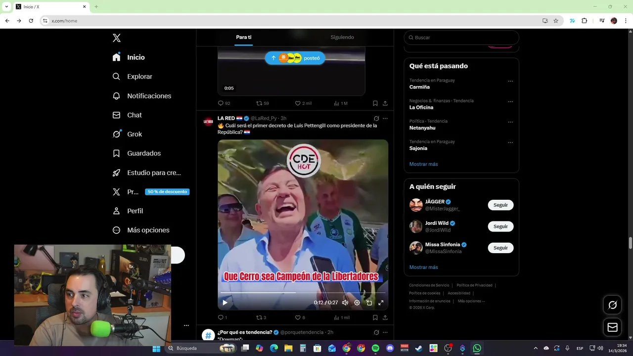The image size is (633, 356).
Task: Open more options for Netanyahu trend
Action: (510, 122)
